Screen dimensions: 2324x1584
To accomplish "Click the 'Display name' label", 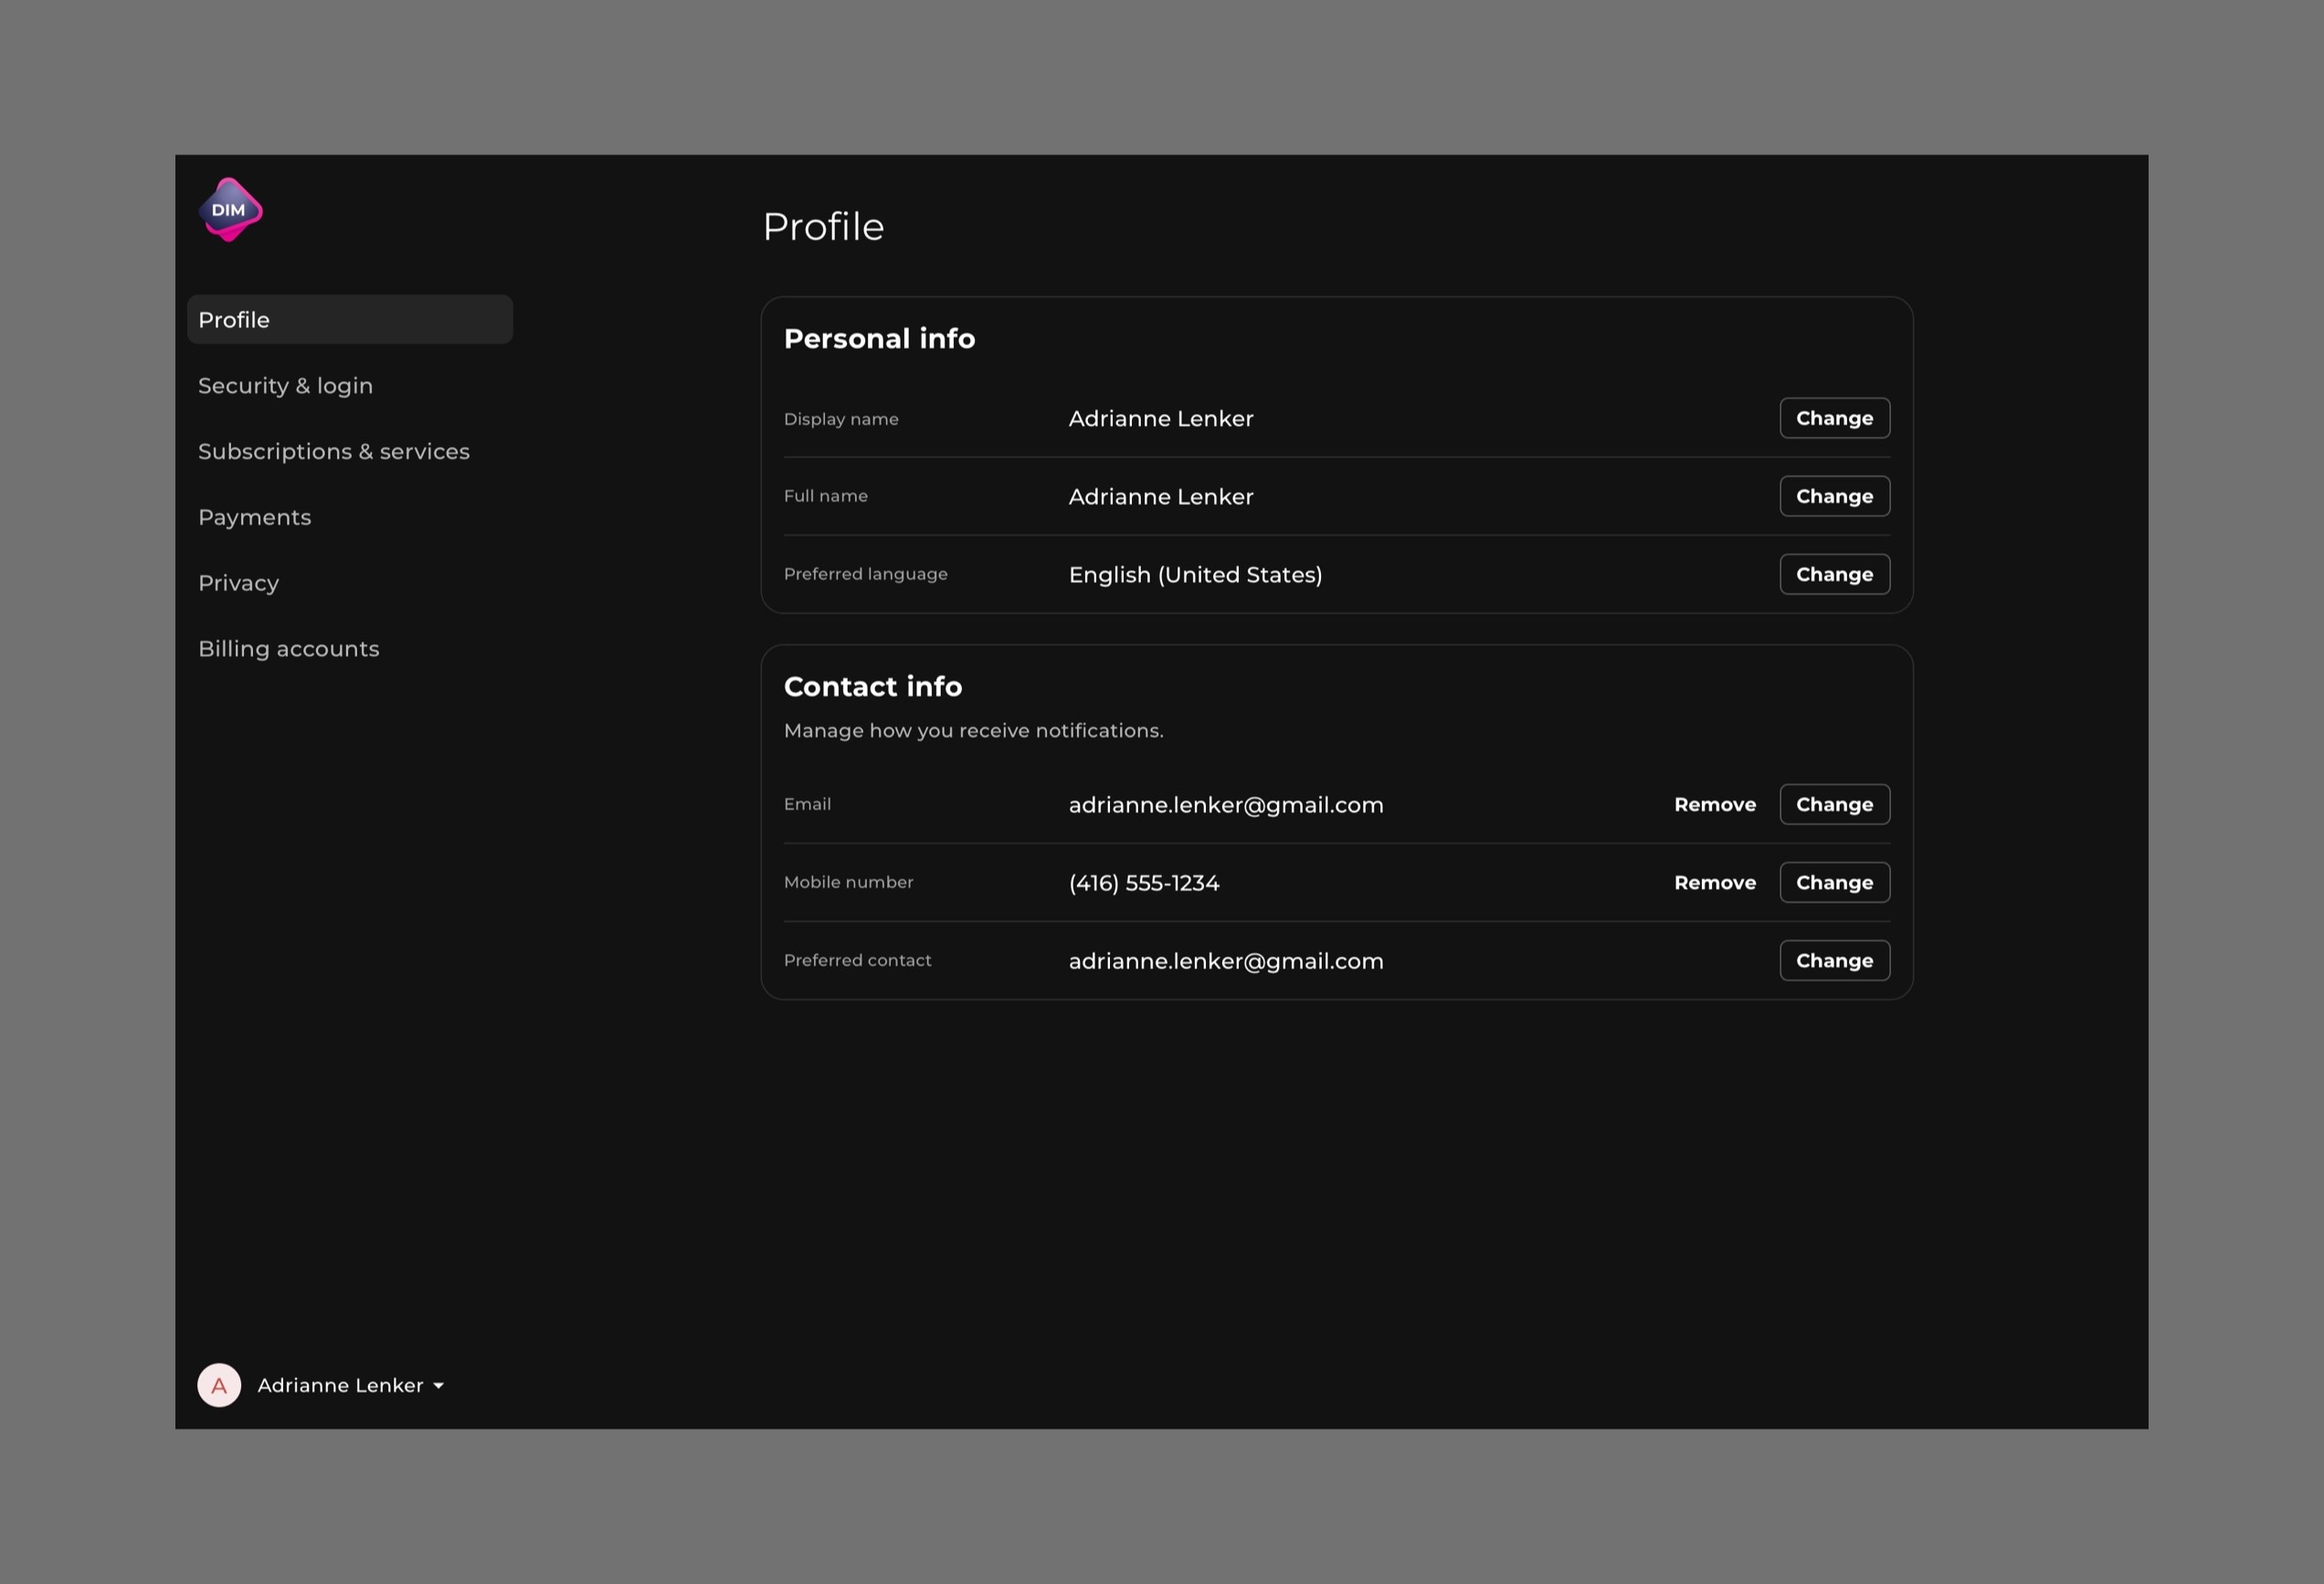I will [x=841, y=419].
